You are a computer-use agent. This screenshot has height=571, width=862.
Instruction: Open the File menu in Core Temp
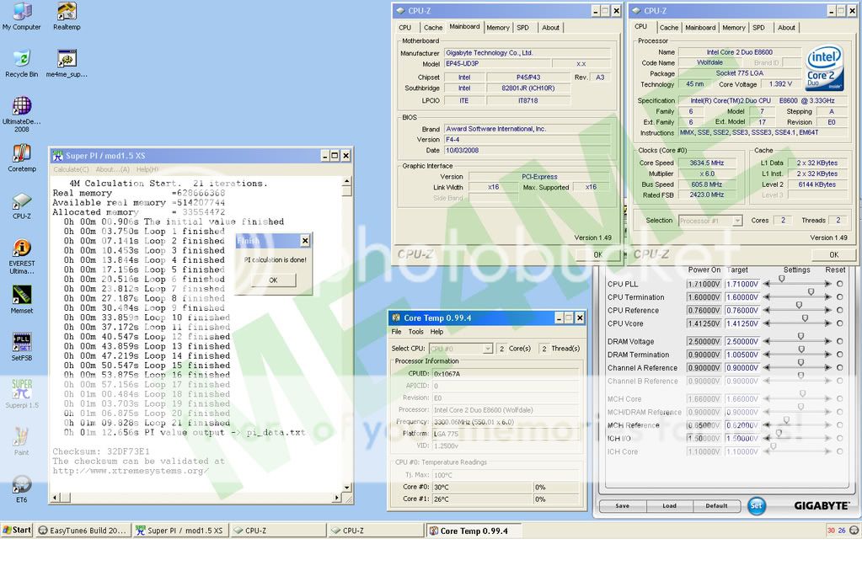coord(396,332)
